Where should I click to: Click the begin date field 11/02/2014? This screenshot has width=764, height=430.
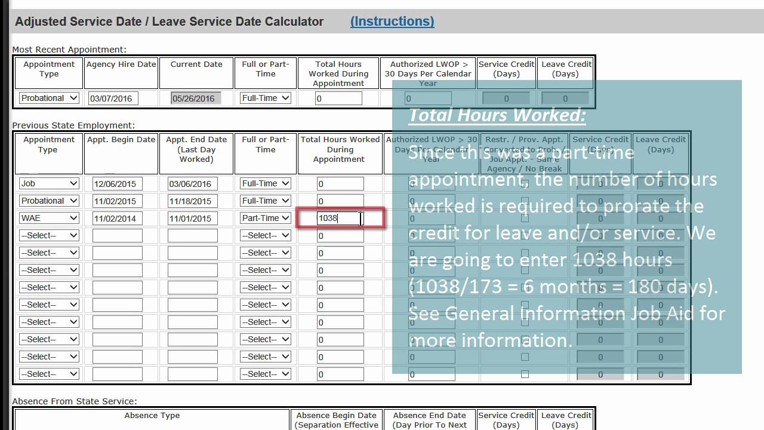[118, 219]
